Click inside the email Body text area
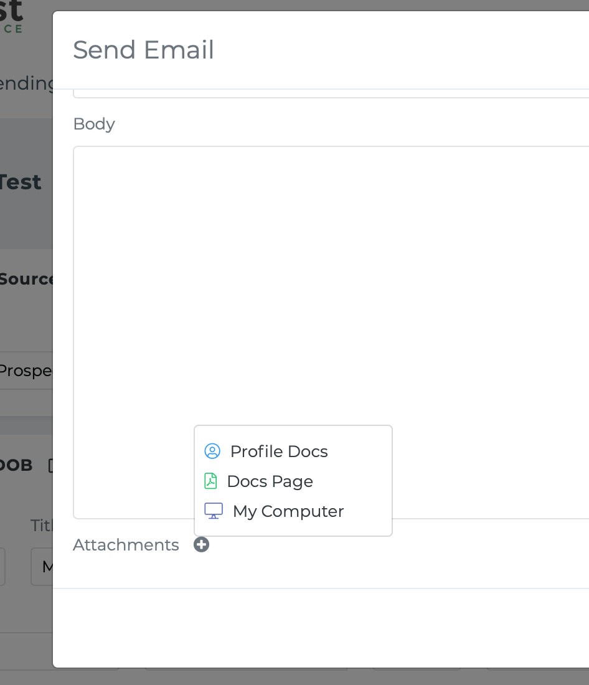 click(x=331, y=284)
